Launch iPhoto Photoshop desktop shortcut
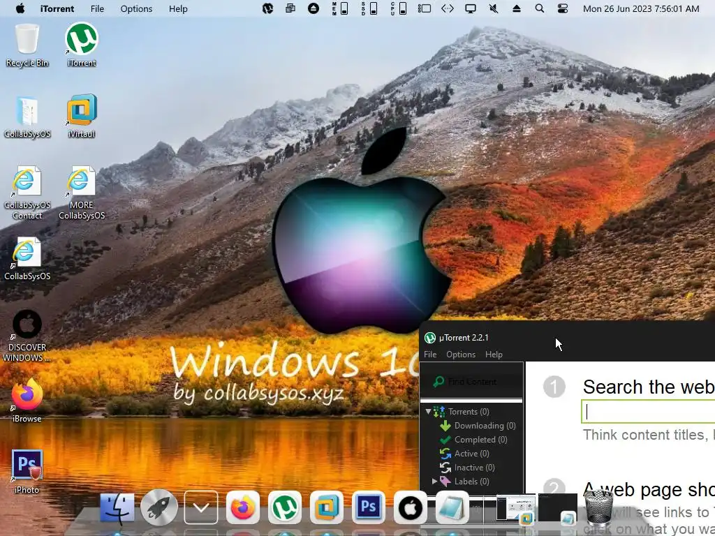Image resolution: width=715 pixels, height=536 pixels. point(27,472)
